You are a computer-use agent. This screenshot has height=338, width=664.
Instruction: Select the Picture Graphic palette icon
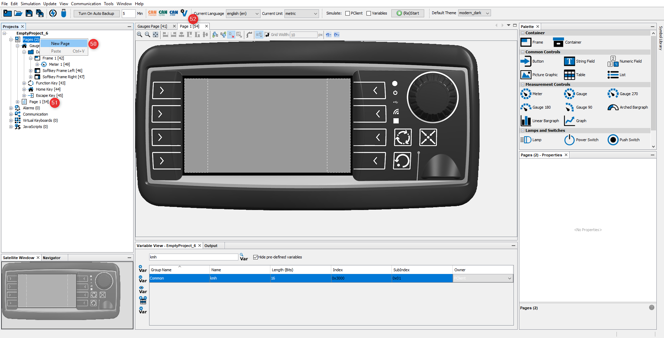[526, 75]
